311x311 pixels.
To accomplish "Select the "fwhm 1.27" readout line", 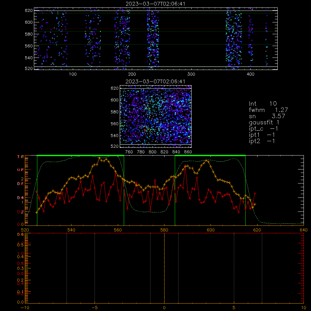I will click(x=268, y=110).
